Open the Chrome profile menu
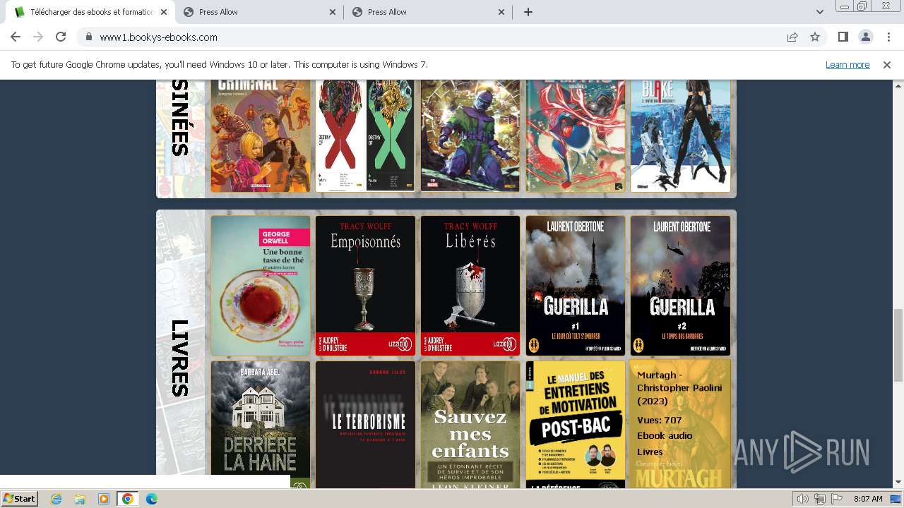 pyautogui.click(x=865, y=37)
